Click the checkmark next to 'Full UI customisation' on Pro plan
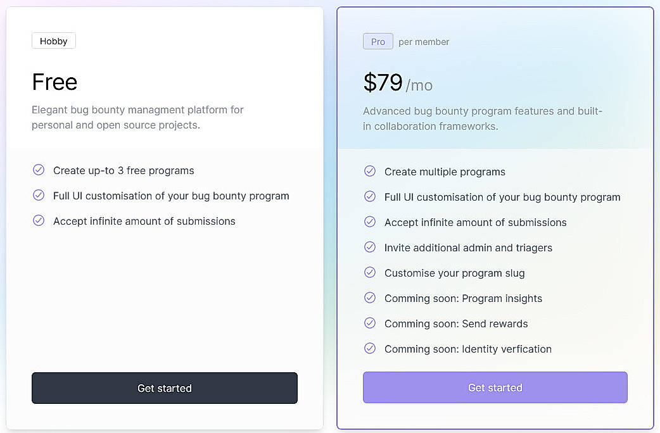660x433 pixels. [370, 196]
